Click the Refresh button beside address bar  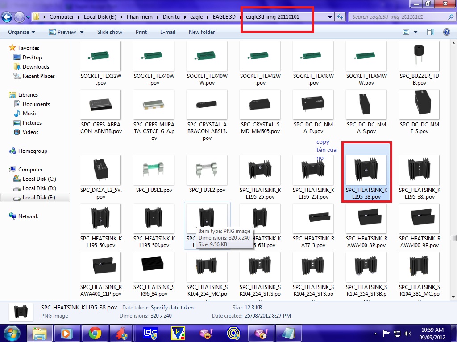340,17
